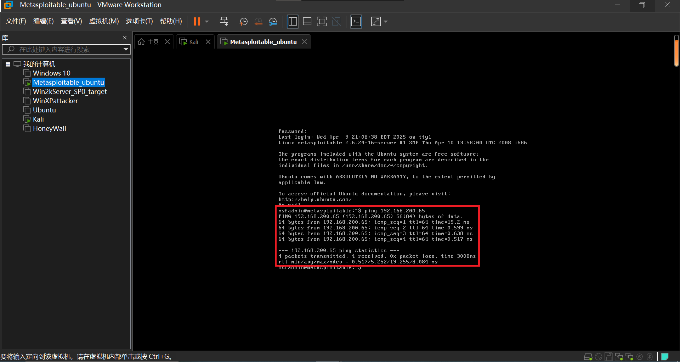Open the 帮助(H) menu
Viewport: 680px width, 362px height.
click(171, 21)
